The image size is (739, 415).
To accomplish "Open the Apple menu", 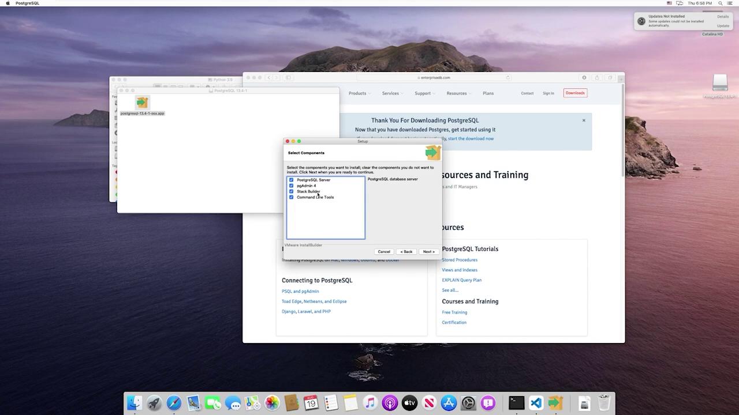I will click(8, 3).
